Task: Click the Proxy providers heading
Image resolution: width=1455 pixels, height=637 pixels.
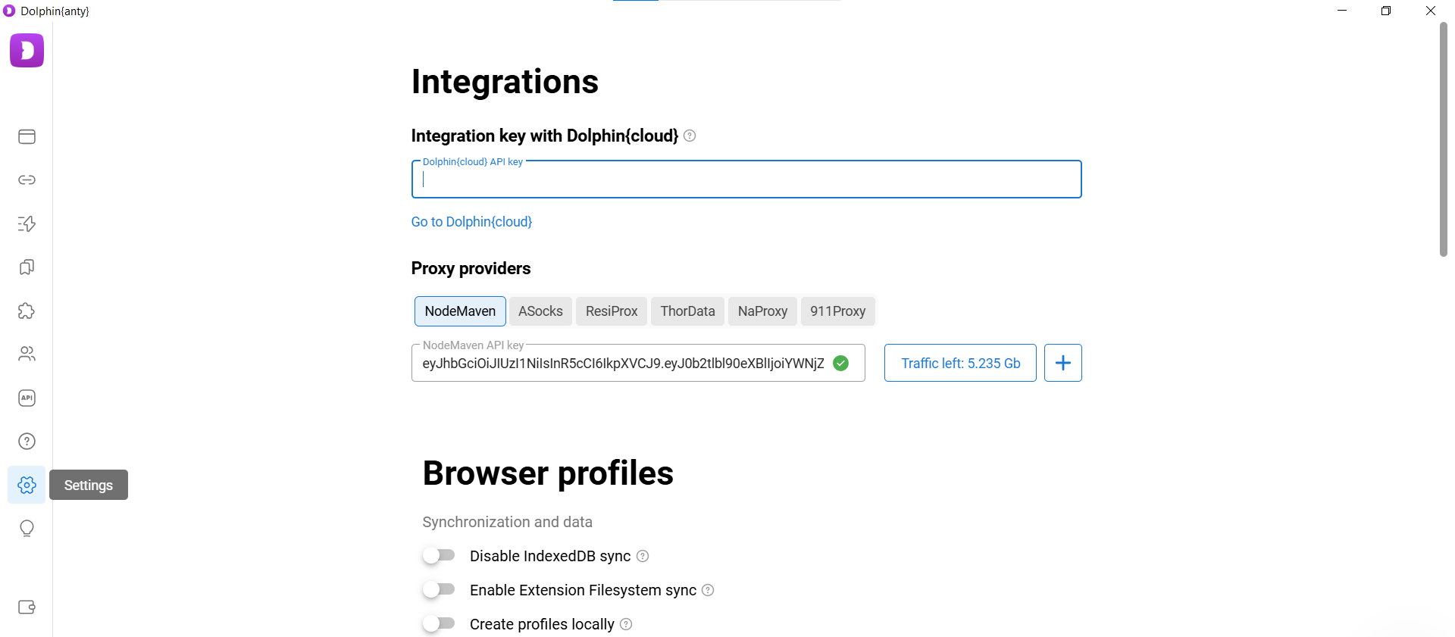Action: 471,268
